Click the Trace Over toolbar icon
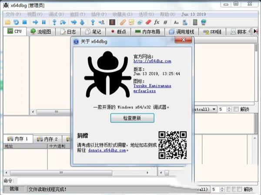The width and height of the screenshot is (261, 195). coord(82,22)
